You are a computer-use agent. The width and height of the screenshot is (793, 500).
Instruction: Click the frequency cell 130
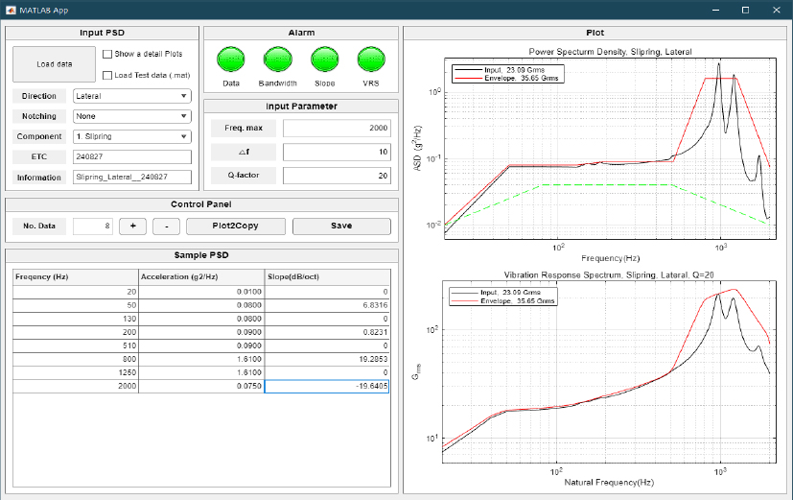coord(76,319)
